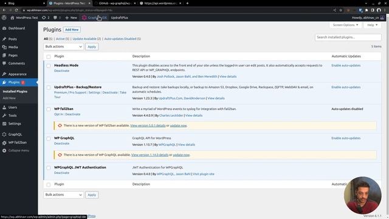Open Users in the sidebar
This screenshot has width=389, height=219.
tap(13, 107)
